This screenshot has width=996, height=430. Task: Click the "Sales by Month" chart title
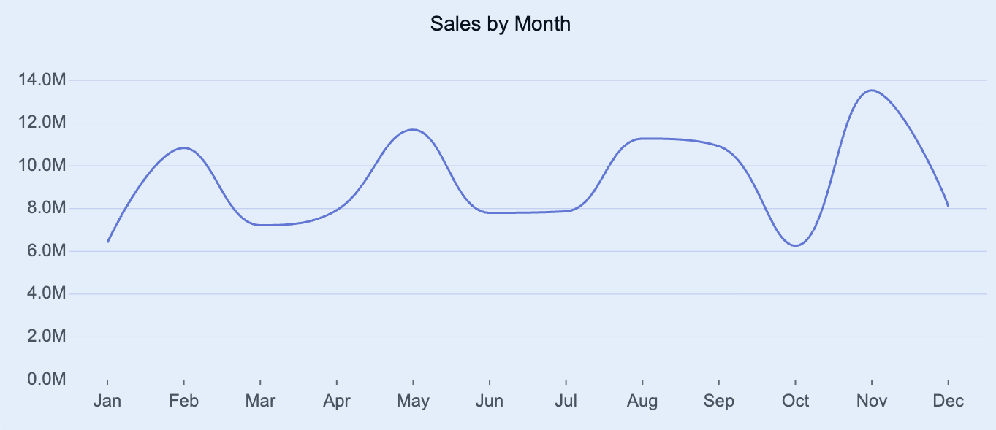(500, 24)
